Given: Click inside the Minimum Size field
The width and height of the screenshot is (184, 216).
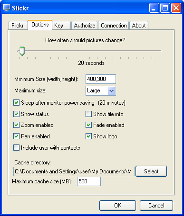Looking at the screenshot, I should [x=101, y=79].
